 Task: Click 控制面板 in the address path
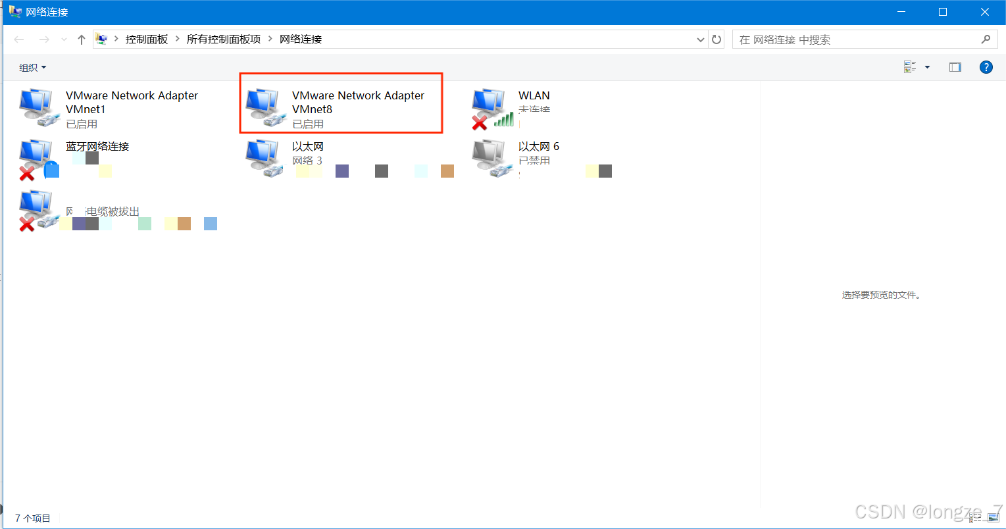click(147, 39)
